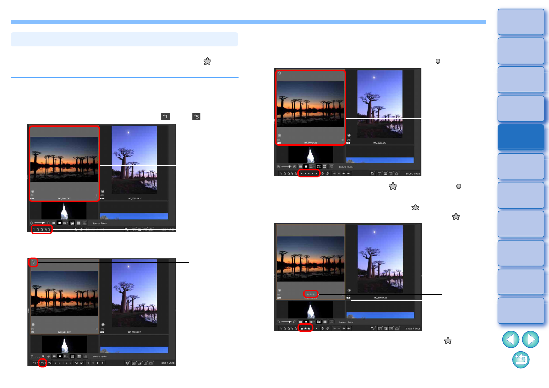Click highlighted check mark 3 in lower-left screenshot
Screen dimensions: 549x388
tap(42, 363)
